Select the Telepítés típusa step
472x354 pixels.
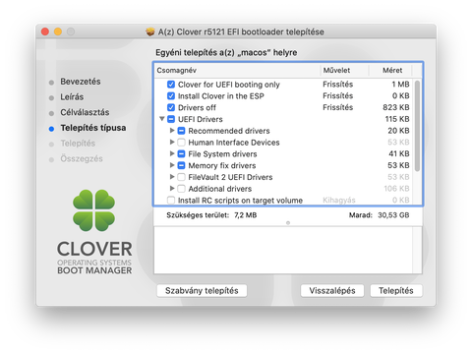click(93, 128)
